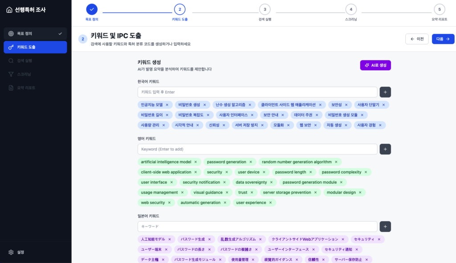Open 설정 settings gear in sidebar

[11, 252]
